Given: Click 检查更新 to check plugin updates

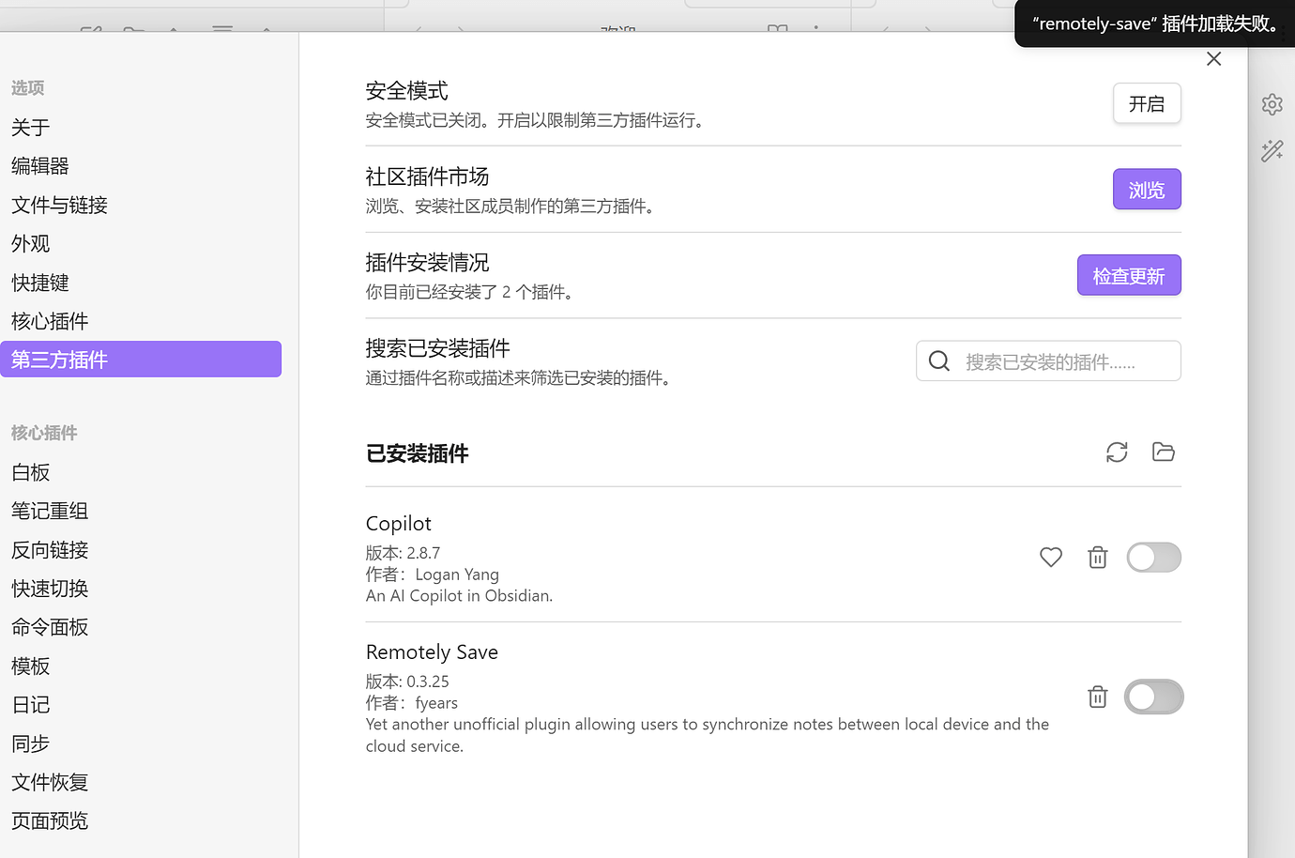Looking at the screenshot, I should 1129,274.
